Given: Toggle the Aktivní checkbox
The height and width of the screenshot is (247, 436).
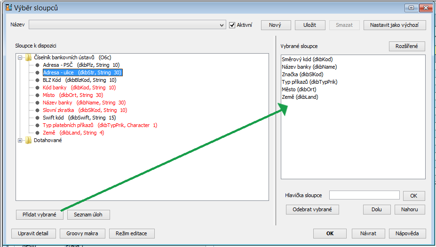Looking at the screenshot, I should point(232,25).
